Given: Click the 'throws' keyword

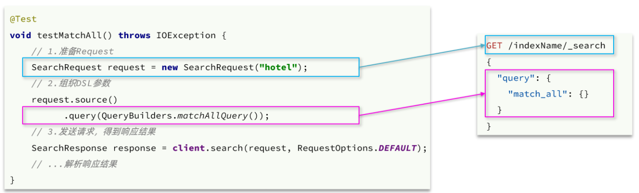Looking at the screenshot, I should [134, 35].
